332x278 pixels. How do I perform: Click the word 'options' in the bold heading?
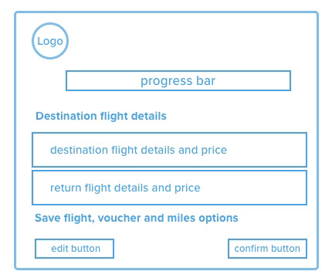pos(219,219)
